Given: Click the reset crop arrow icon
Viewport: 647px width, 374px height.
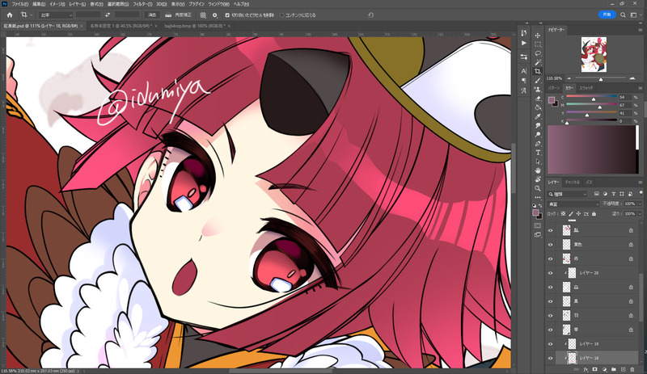Looking at the screenshot, I should [x=370, y=15].
